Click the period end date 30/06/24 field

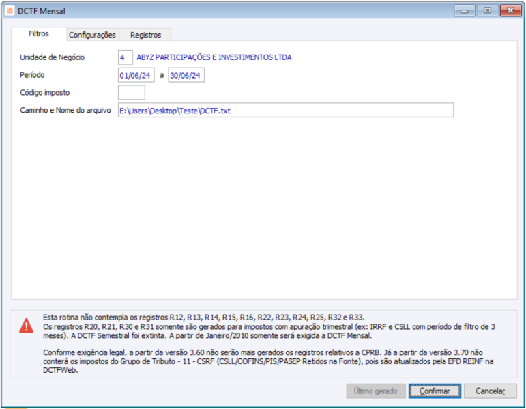(x=186, y=75)
